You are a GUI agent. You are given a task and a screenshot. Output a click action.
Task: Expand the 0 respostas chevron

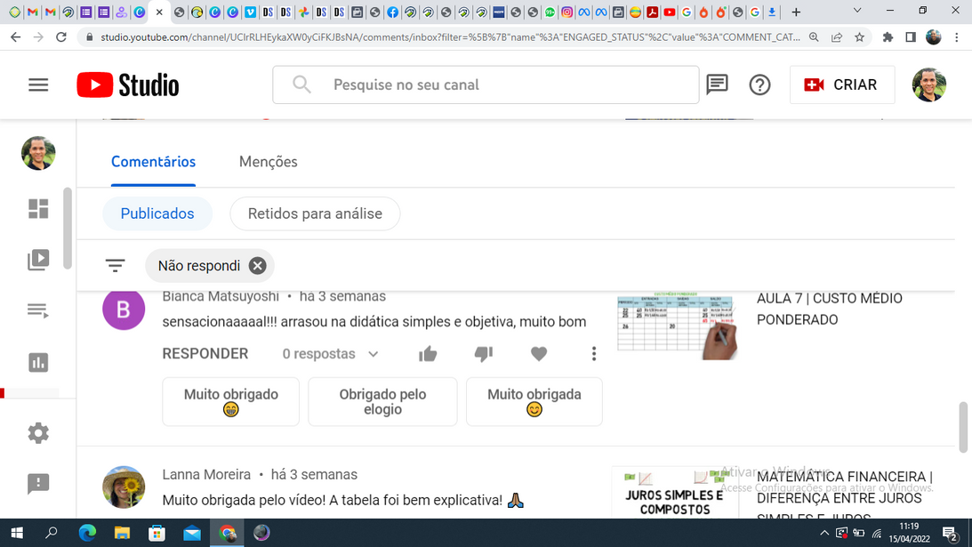click(374, 354)
